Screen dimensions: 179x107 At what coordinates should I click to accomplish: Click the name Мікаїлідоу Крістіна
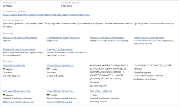point(98,101)
